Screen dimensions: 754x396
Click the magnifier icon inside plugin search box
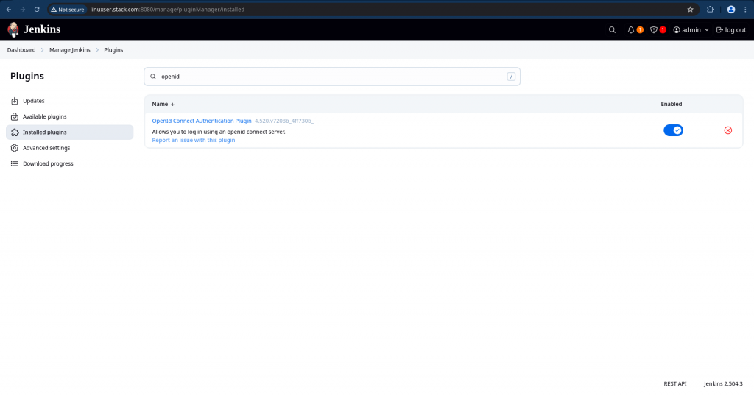click(x=153, y=77)
